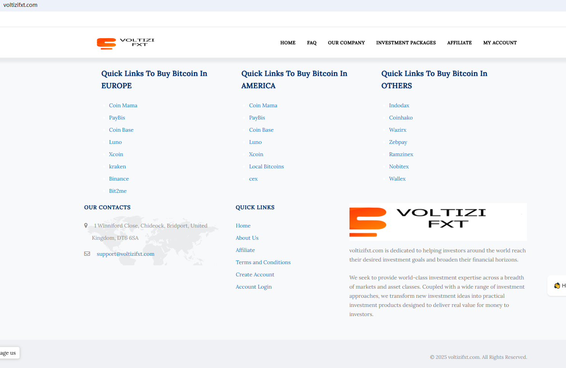The image size is (566, 368).
Task: Open Terms and Conditions link
Action: coord(263,262)
